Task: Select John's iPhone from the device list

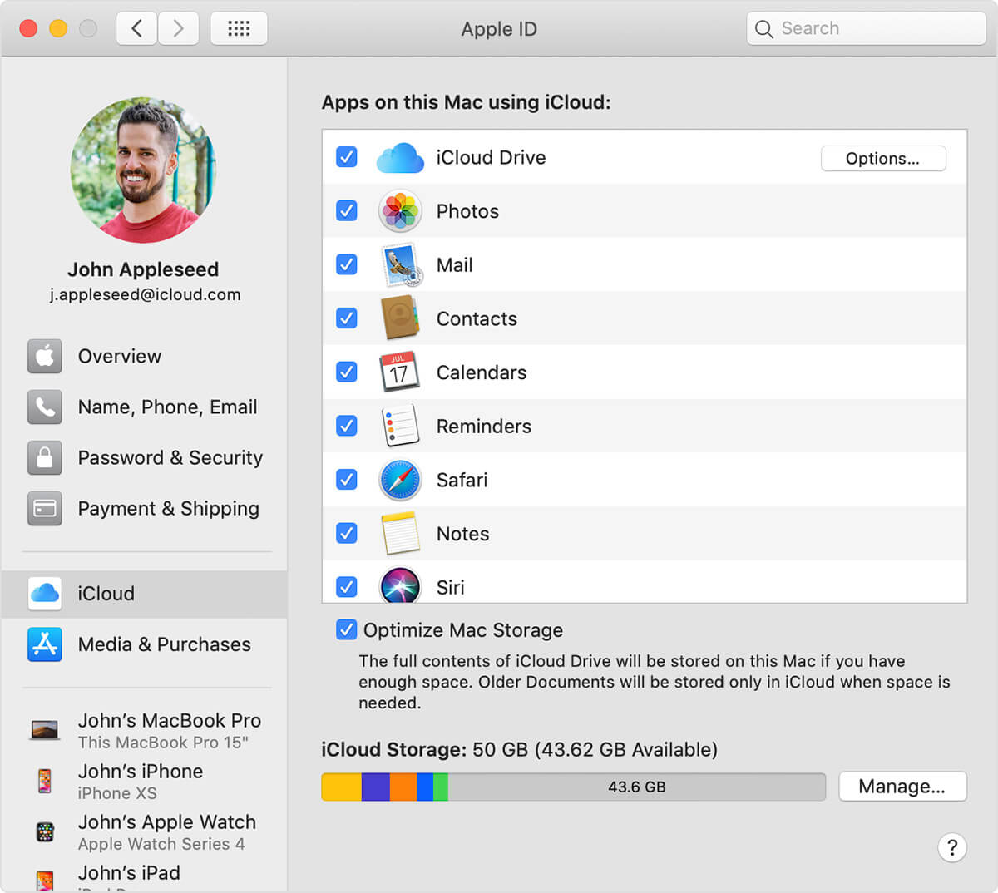Action: coord(141,772)
